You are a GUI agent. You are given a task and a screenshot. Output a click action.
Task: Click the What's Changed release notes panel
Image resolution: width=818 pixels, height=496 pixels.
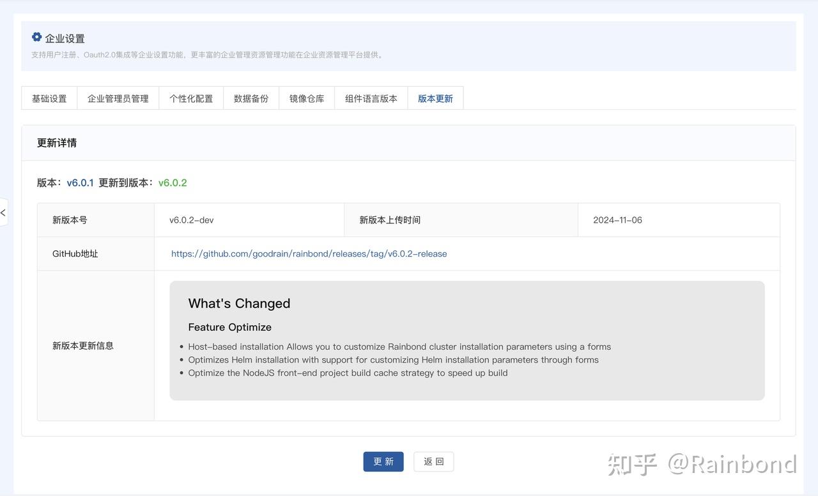click(467, 340)
